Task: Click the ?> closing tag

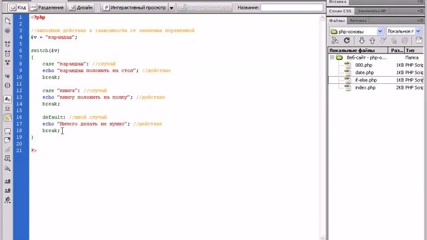Action: click(x=34, y=150)
